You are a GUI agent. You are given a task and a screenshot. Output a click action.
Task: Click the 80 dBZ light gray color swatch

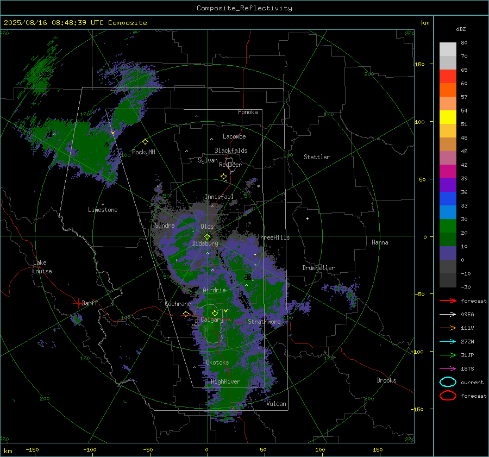(x=448, y=49)
